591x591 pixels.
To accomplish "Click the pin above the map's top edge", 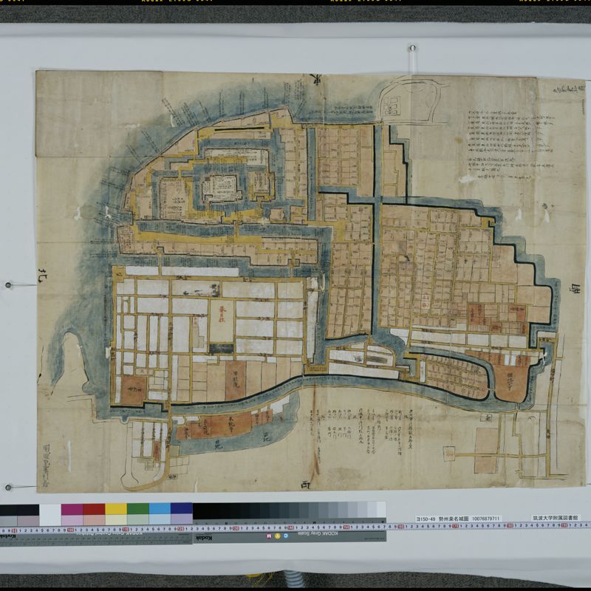I will coord(411,49).
